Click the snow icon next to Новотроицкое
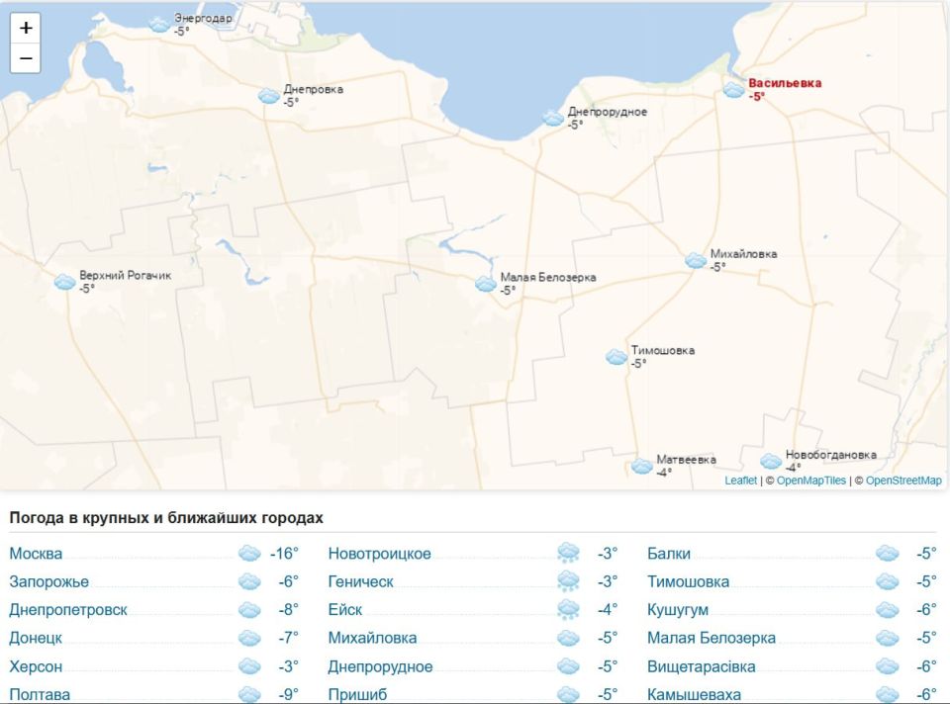The height and width of the screenshot is (704, 950). (568, 554)
